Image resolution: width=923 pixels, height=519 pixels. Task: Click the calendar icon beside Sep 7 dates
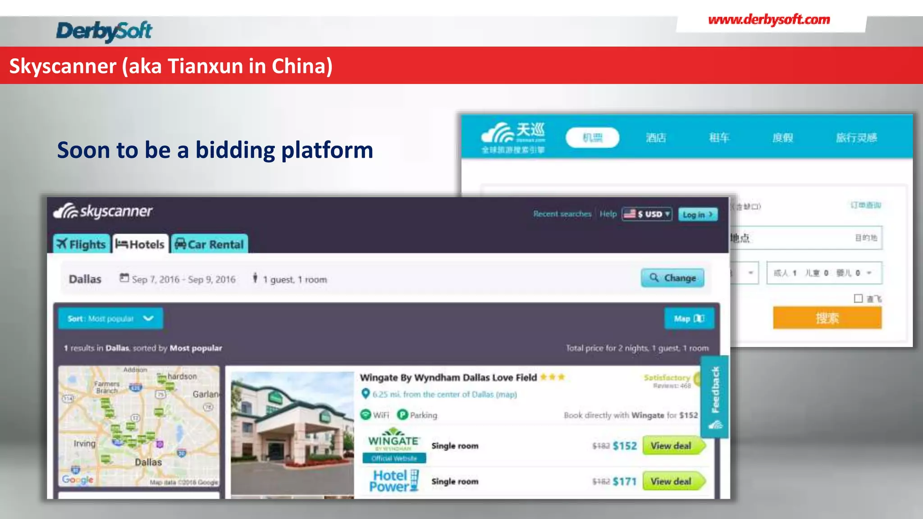(x=124, y=278)
